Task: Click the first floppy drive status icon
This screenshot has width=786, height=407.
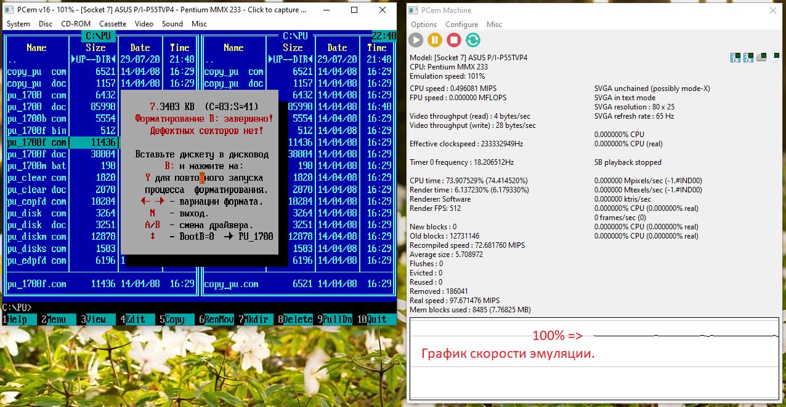Action: tap(735, 58)
